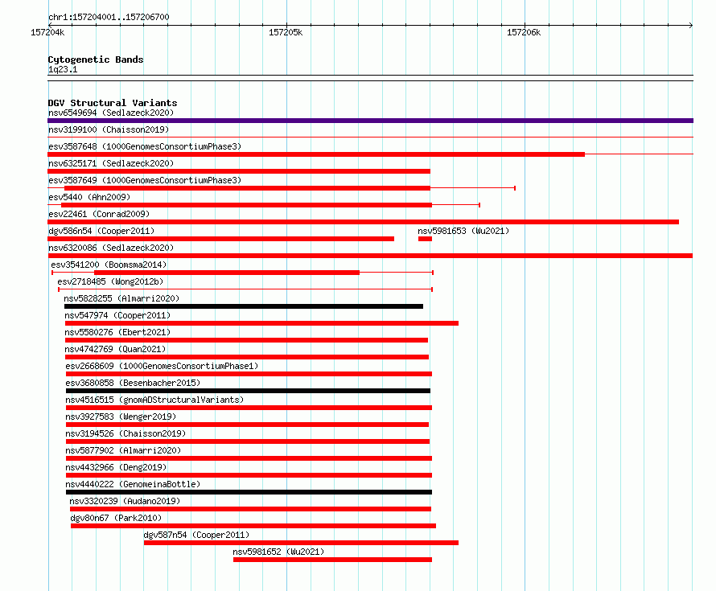Click the dgv587n54 red variant bar
The width and height of the screenshot is (716, 591).
coord(301,543)
